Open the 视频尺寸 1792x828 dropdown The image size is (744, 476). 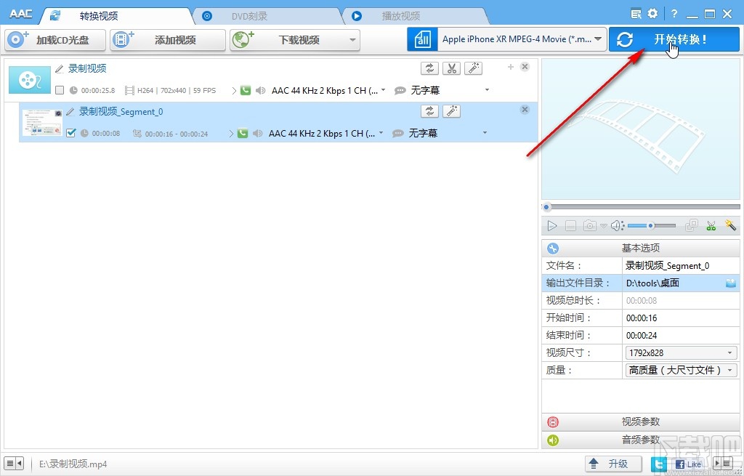(x=730, y=352)
